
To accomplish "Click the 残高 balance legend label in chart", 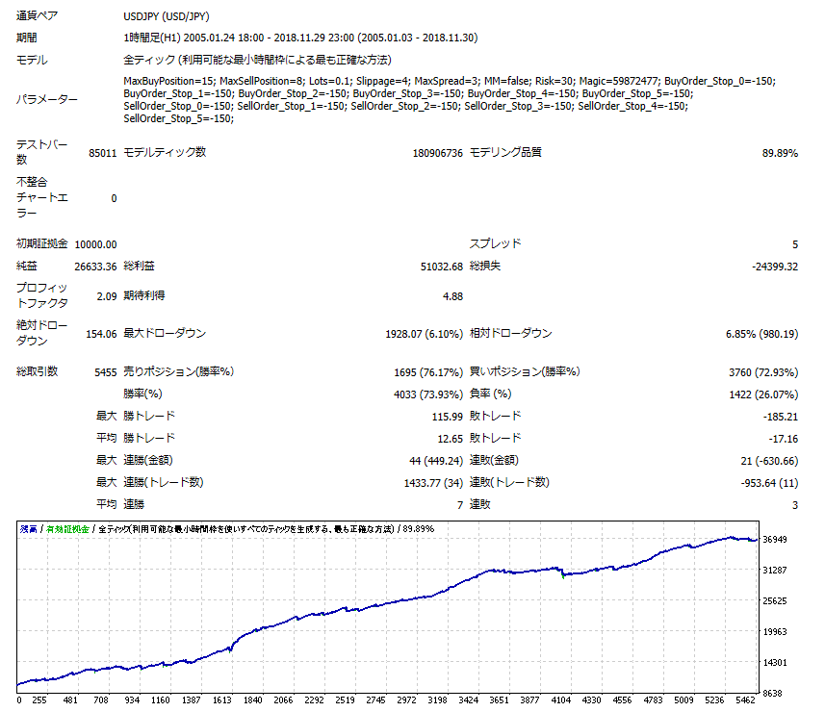I will (x=29, y=529).
